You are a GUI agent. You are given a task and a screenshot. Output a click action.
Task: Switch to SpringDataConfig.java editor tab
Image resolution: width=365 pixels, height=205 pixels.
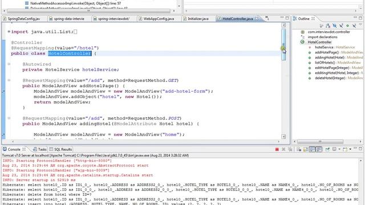[x=22, y=19]
